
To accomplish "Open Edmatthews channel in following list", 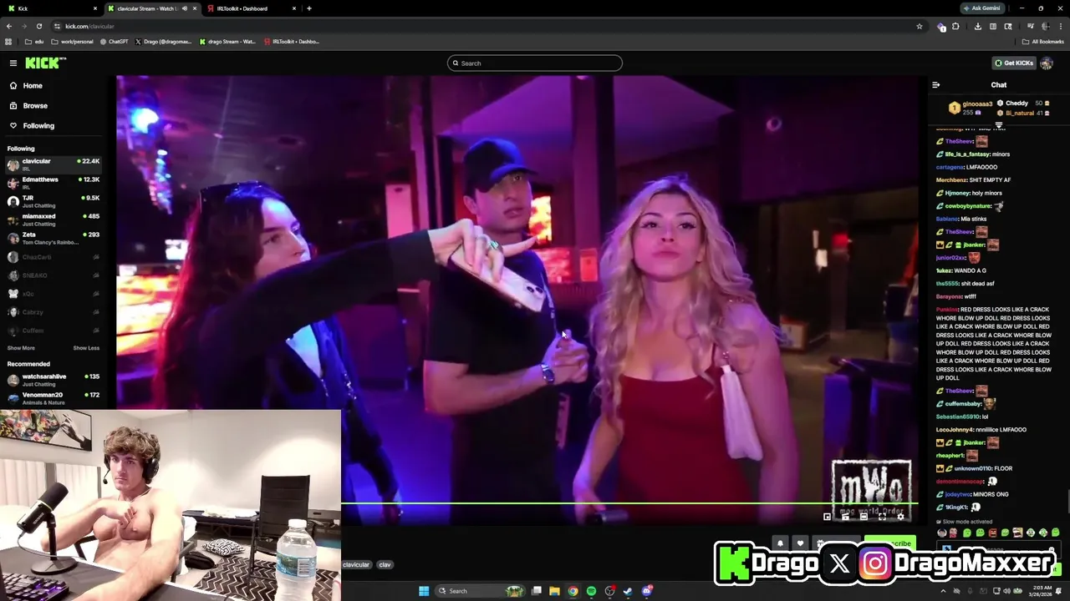I will 53,183.
